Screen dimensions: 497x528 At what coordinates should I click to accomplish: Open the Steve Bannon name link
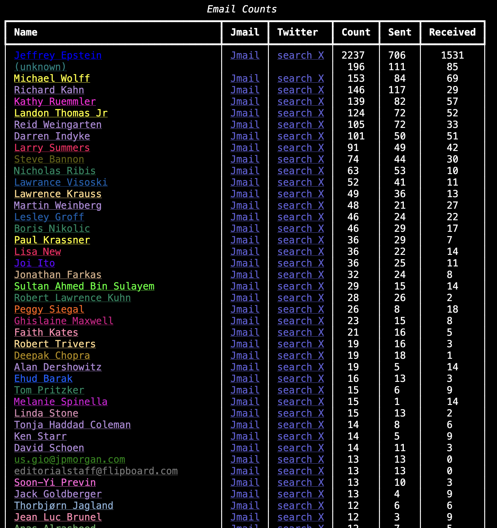click(49, 159)
